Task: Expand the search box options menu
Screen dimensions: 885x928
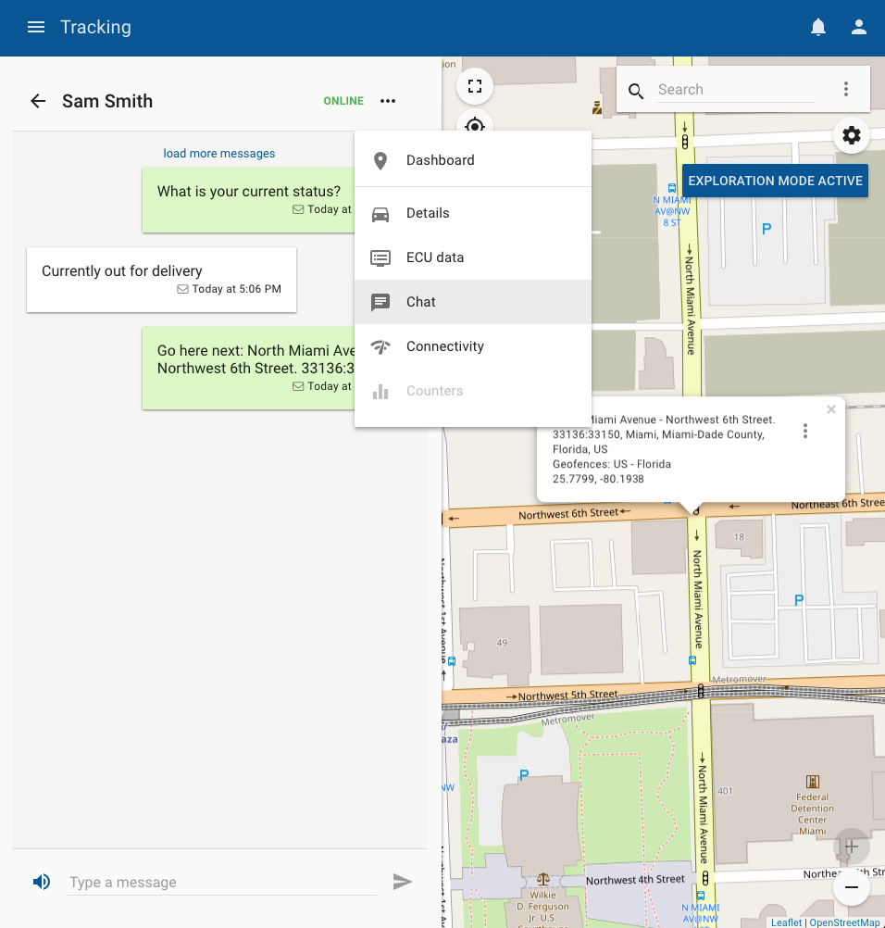Action: click(x=846, y=90)
